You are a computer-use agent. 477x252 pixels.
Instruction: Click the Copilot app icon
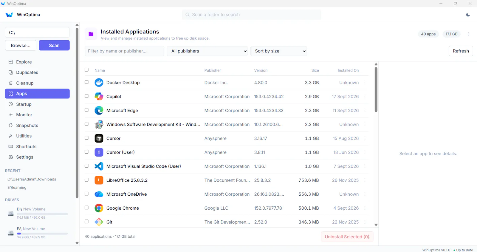point(99,97)
